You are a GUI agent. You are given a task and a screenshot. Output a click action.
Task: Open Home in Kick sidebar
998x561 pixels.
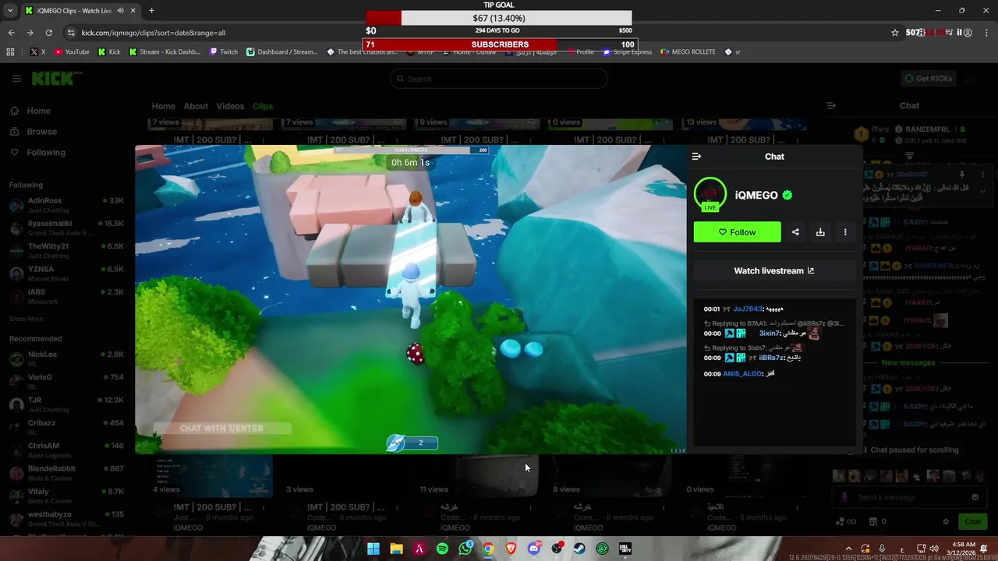pyautogui.click(x=31, y=111)
